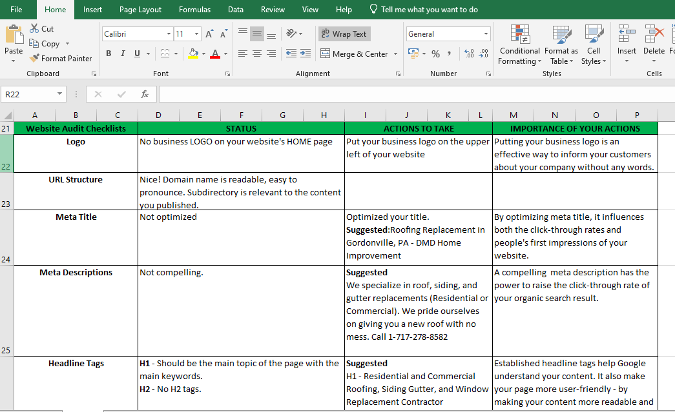Toggle bold formatting
675x412 pixels.
point(109,54)
